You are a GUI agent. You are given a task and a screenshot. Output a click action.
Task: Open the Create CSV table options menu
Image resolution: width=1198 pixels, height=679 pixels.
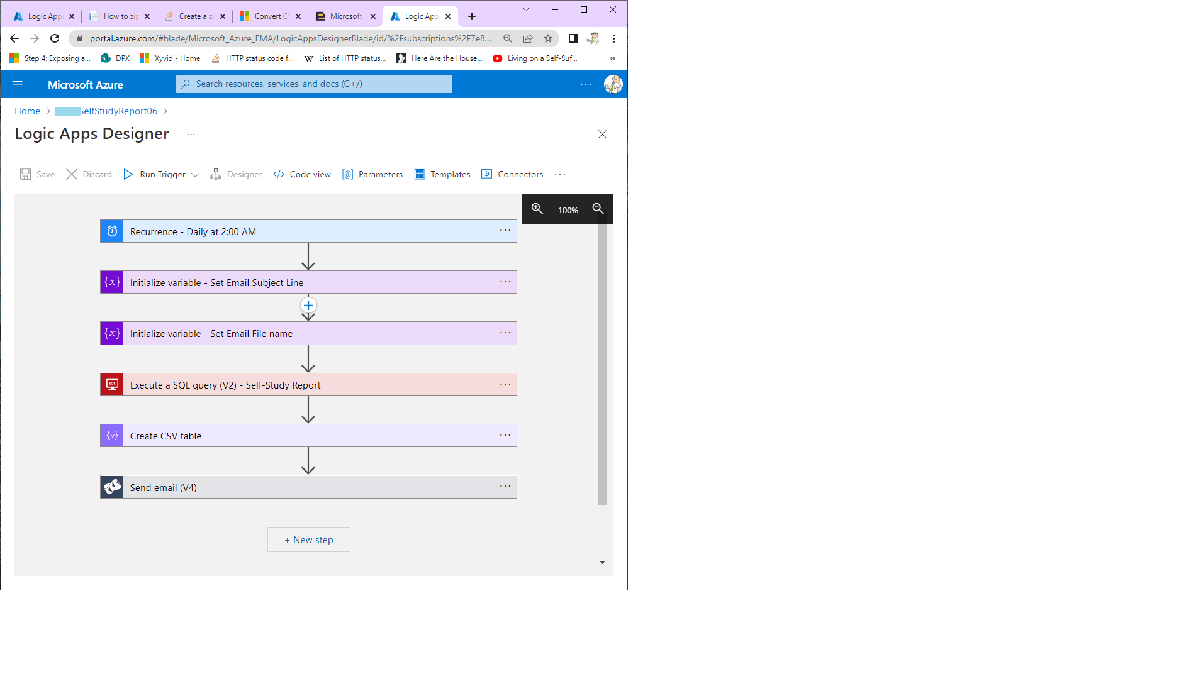pos(505,434)
